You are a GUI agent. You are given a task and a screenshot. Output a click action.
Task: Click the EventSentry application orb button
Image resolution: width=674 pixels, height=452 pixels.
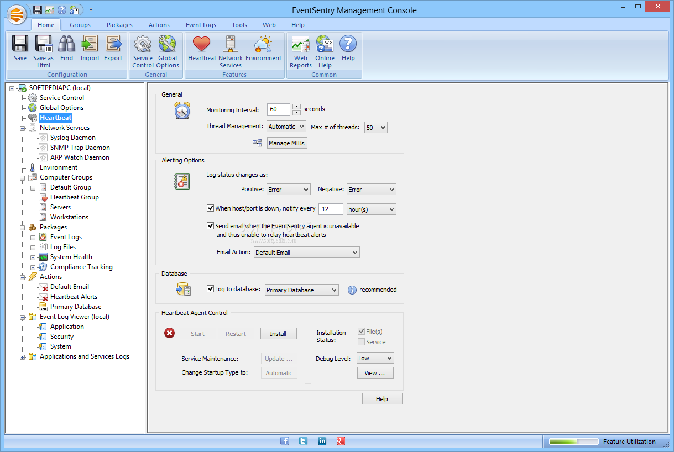(x=18, y=14)
